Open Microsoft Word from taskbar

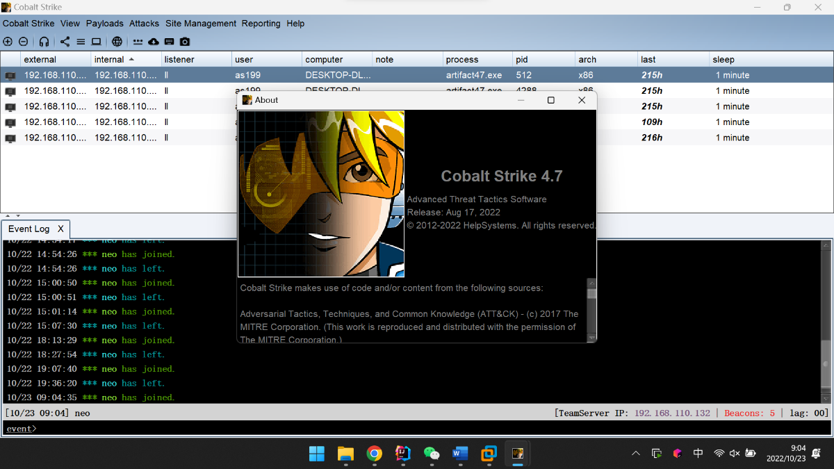(460, 454)
